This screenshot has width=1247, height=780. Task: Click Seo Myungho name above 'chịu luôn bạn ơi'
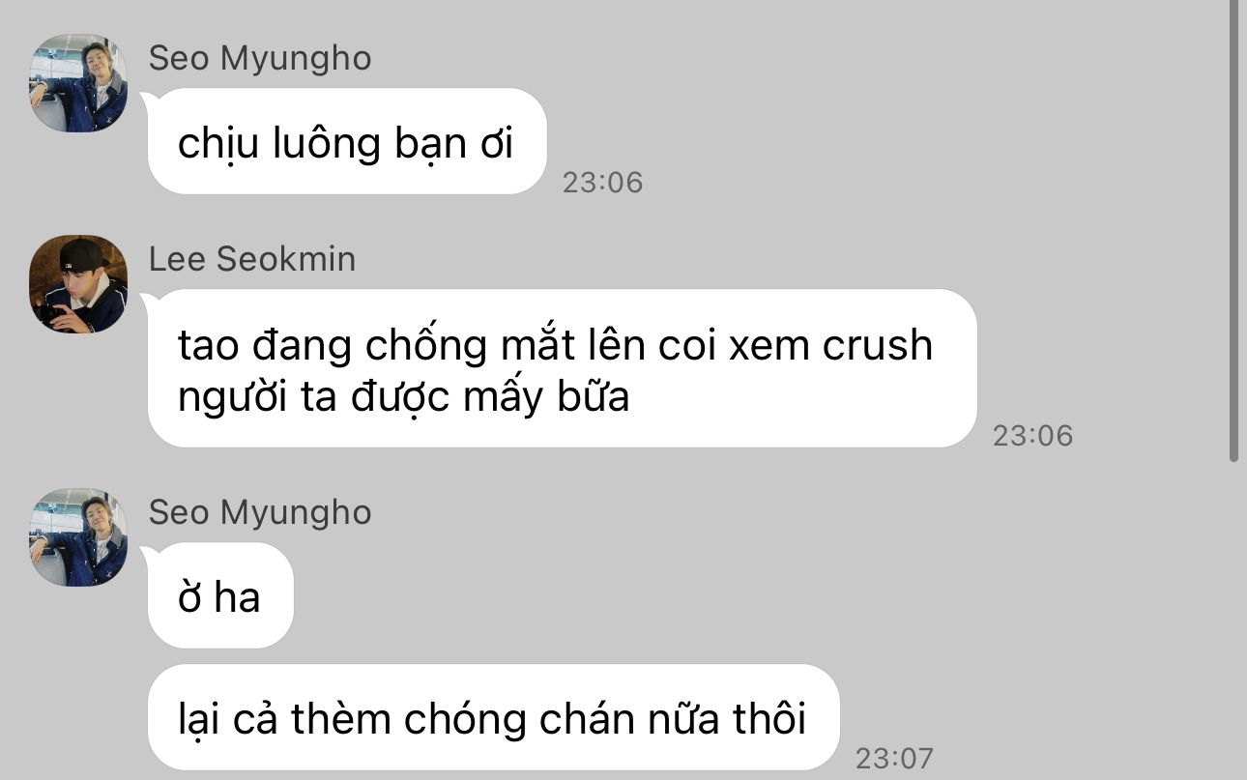pyautogui.click(x=260, y=58)
